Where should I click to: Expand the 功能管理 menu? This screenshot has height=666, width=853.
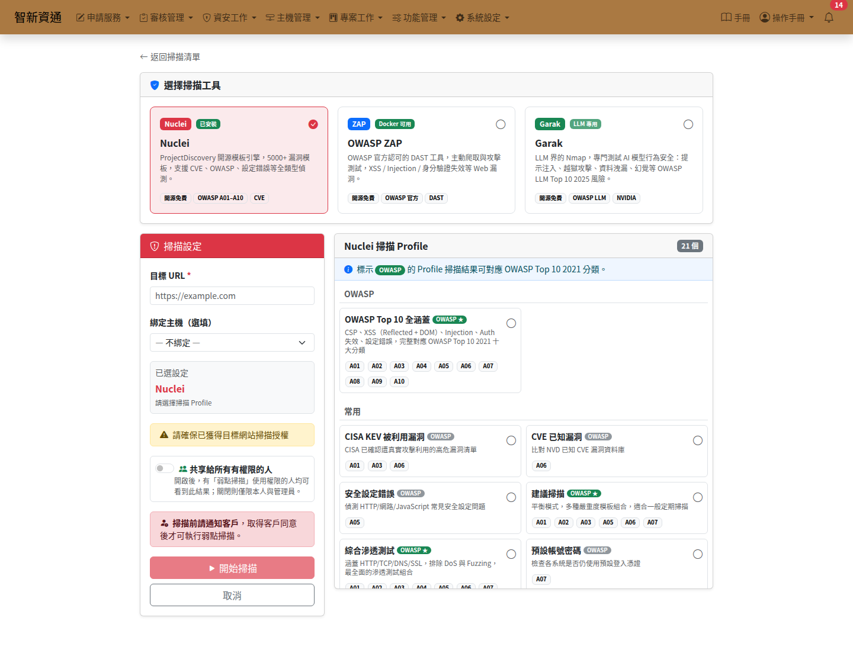pyautogui.click(x=419, y=18)
